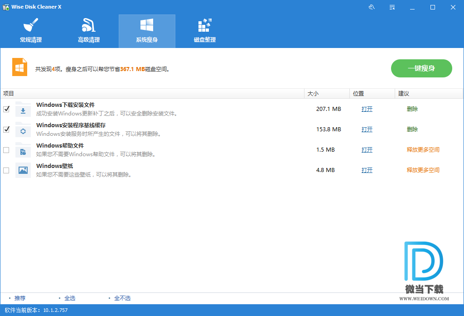Click the 大小 column header
This screenshot has width=464, height=316.
click(x=327, y=94)
